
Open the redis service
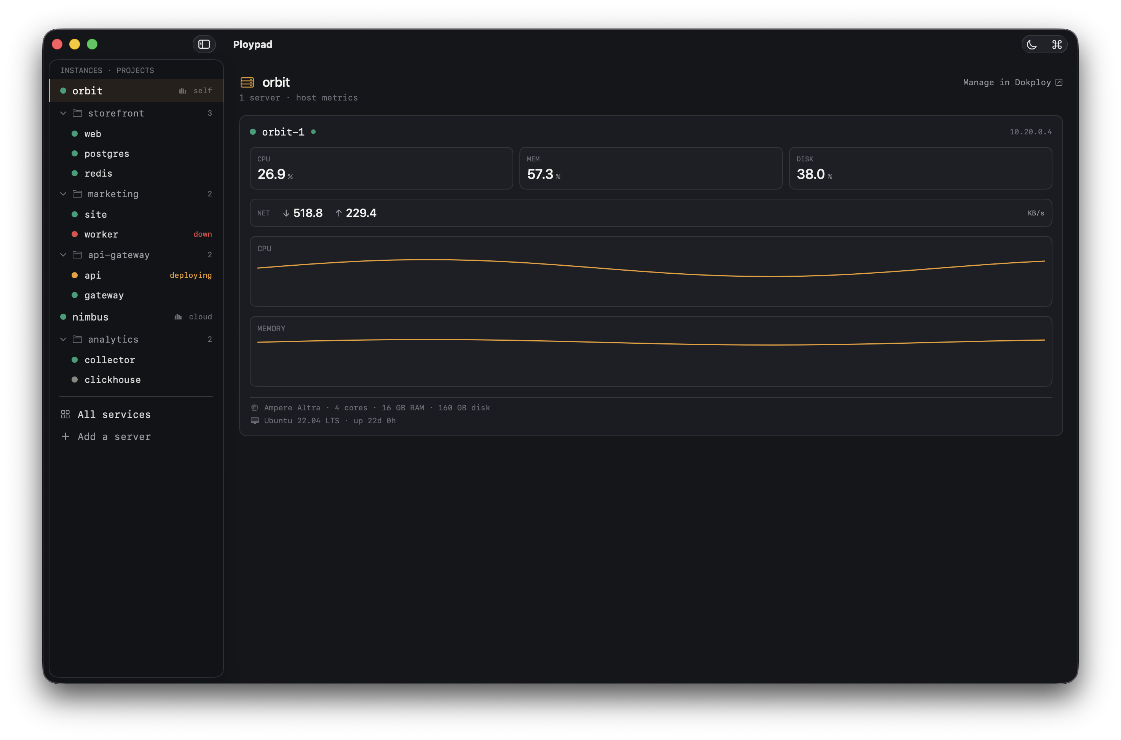tap(136, 174)
